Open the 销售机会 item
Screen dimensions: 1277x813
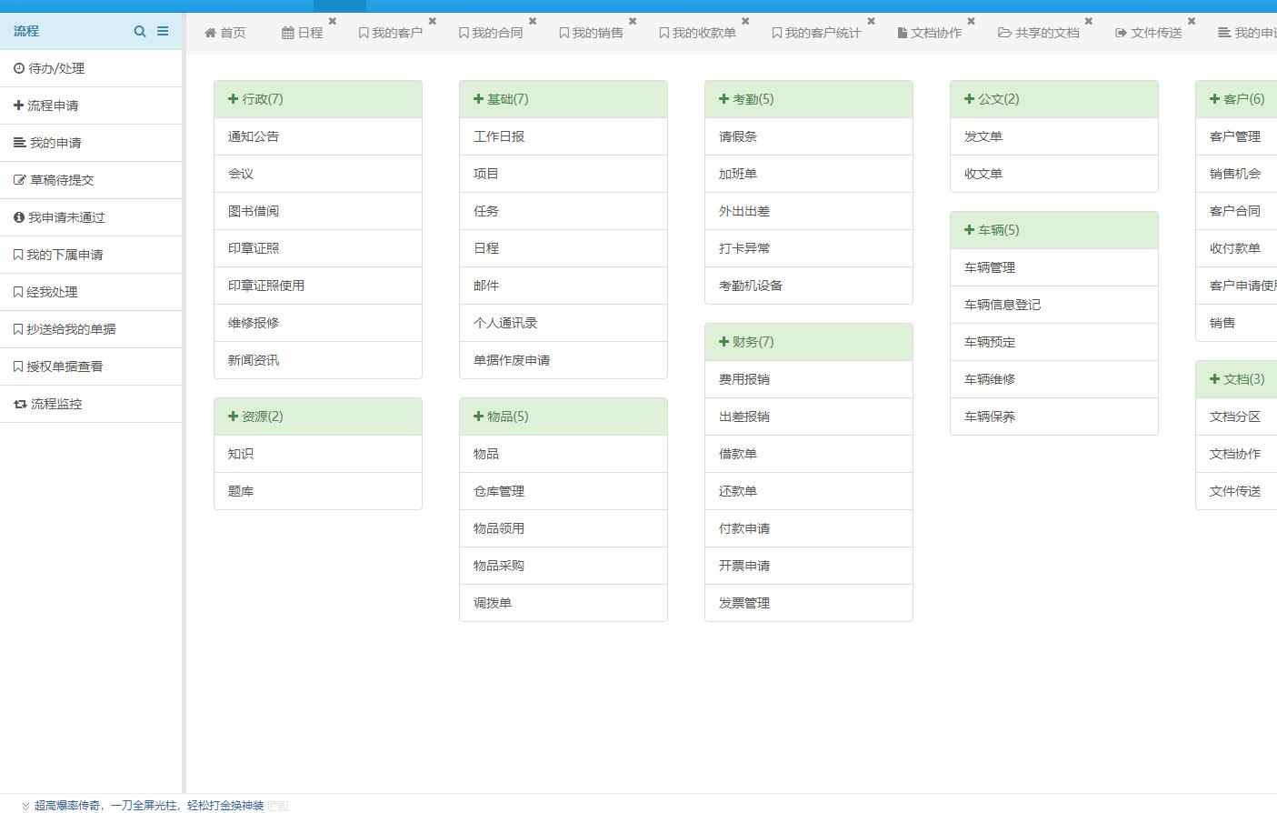1236,174
